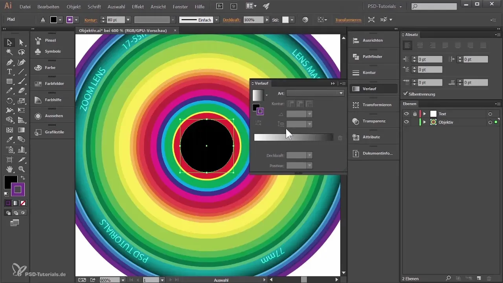Viewport: 503px width, 283px height.
Task: Select the Mesh tool
Action: click(9, 130)
